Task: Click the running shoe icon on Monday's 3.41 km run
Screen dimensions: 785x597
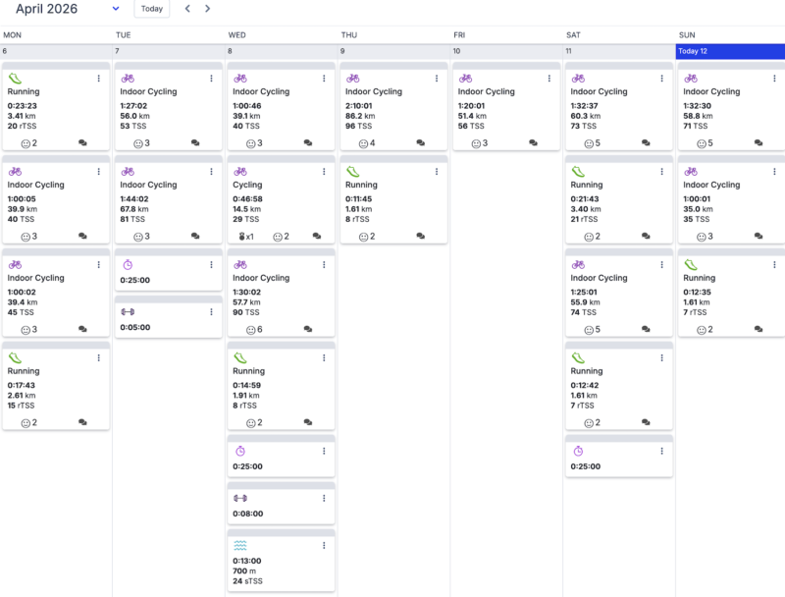Action: [15, 78]
